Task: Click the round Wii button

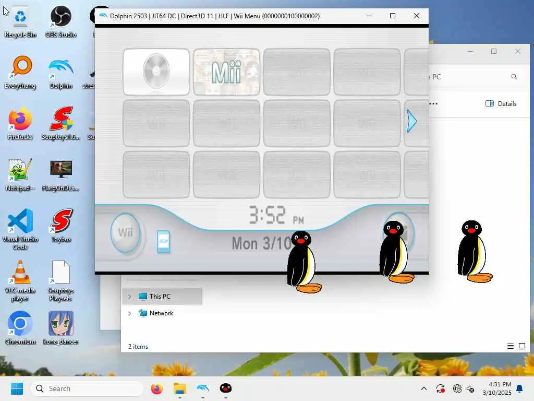Action: [x=125, y=233]
